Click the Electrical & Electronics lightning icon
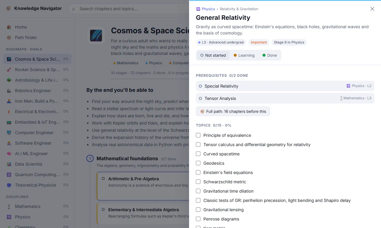381x228 pixels. [x=9, y=112]
